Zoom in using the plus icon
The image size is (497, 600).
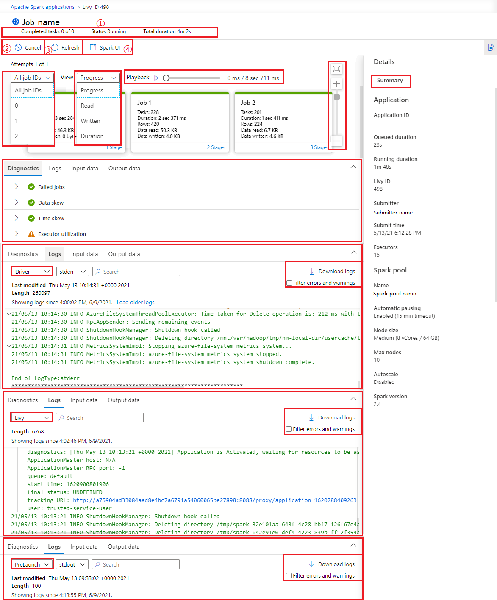pos(336,84)
